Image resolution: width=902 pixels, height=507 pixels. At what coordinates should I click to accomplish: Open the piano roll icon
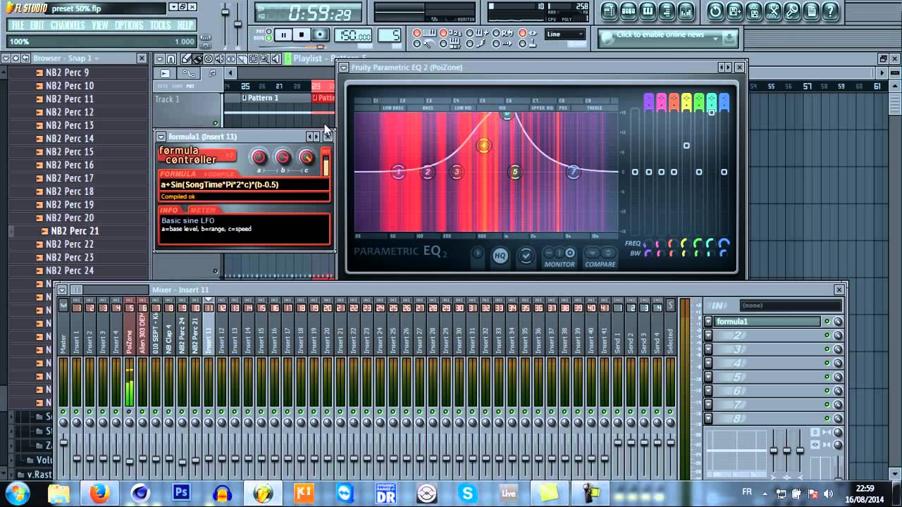[648, 11]
